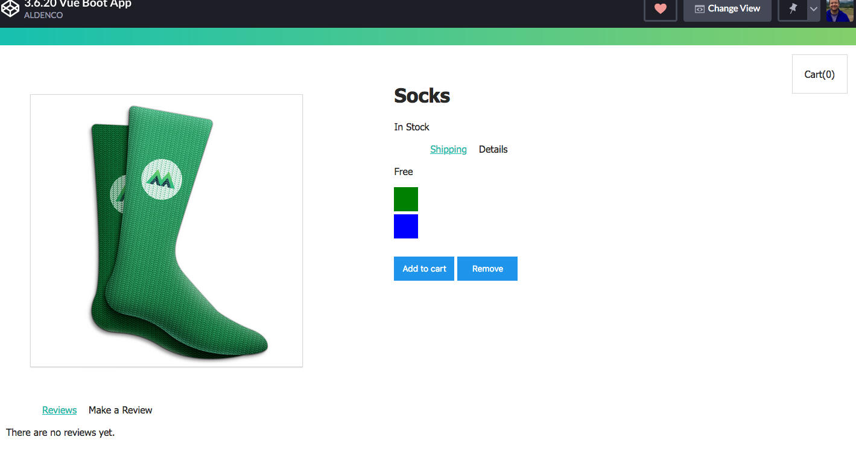Image resolution: width=856 pixels, height=457 pixels.
Task: Visit the ALDENCO author profile
Action: (x=43, y=15)
